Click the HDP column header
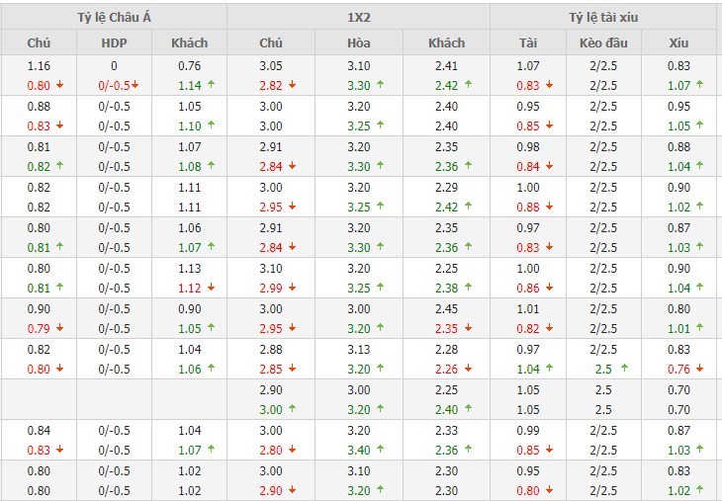The height and width of the screenshot is (501, 722). 115,42
